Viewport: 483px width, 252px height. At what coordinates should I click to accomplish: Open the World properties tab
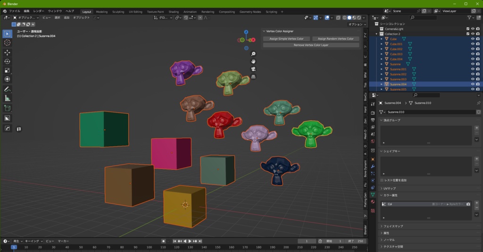(x=373, y=142)
